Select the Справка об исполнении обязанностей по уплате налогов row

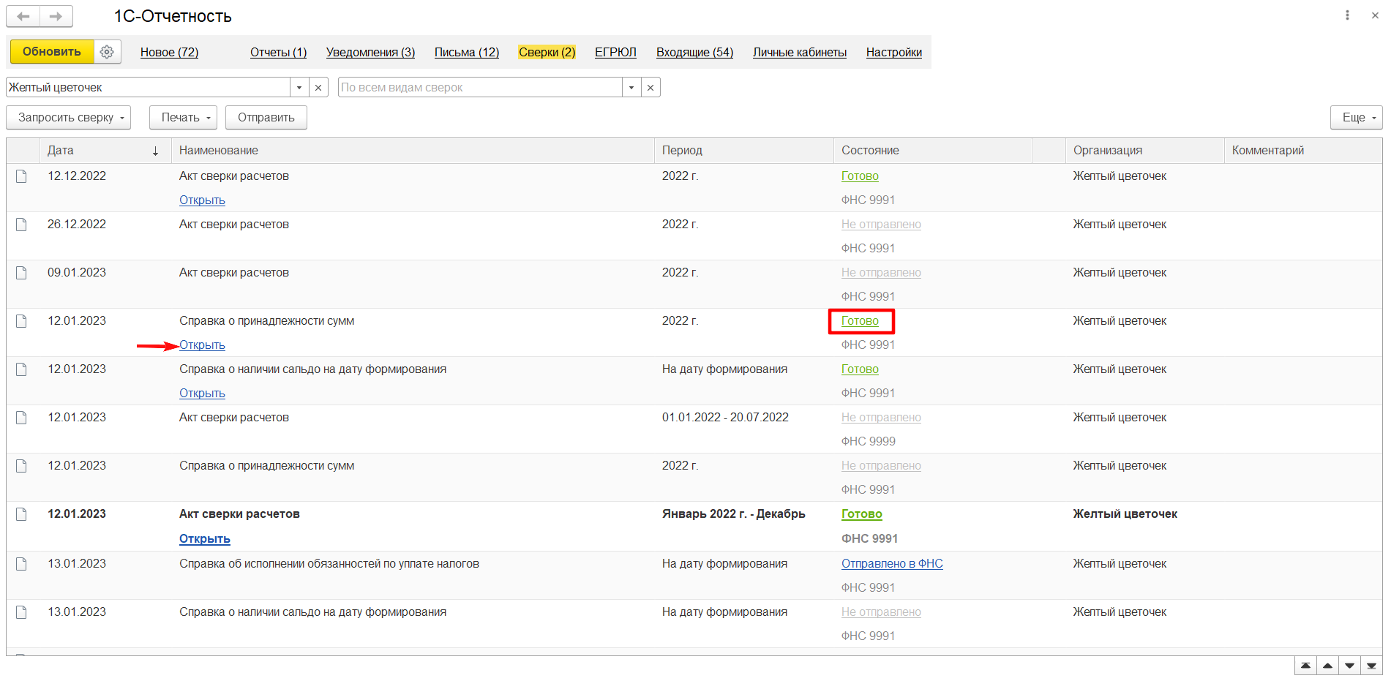point(694,576)
